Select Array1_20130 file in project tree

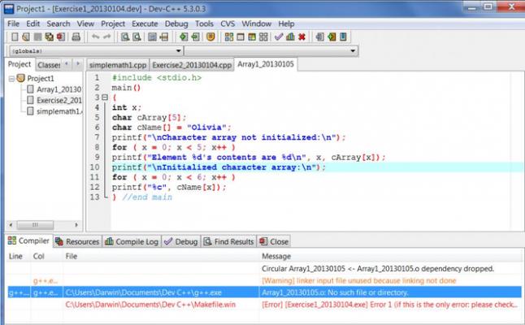(x=54, y=89)
